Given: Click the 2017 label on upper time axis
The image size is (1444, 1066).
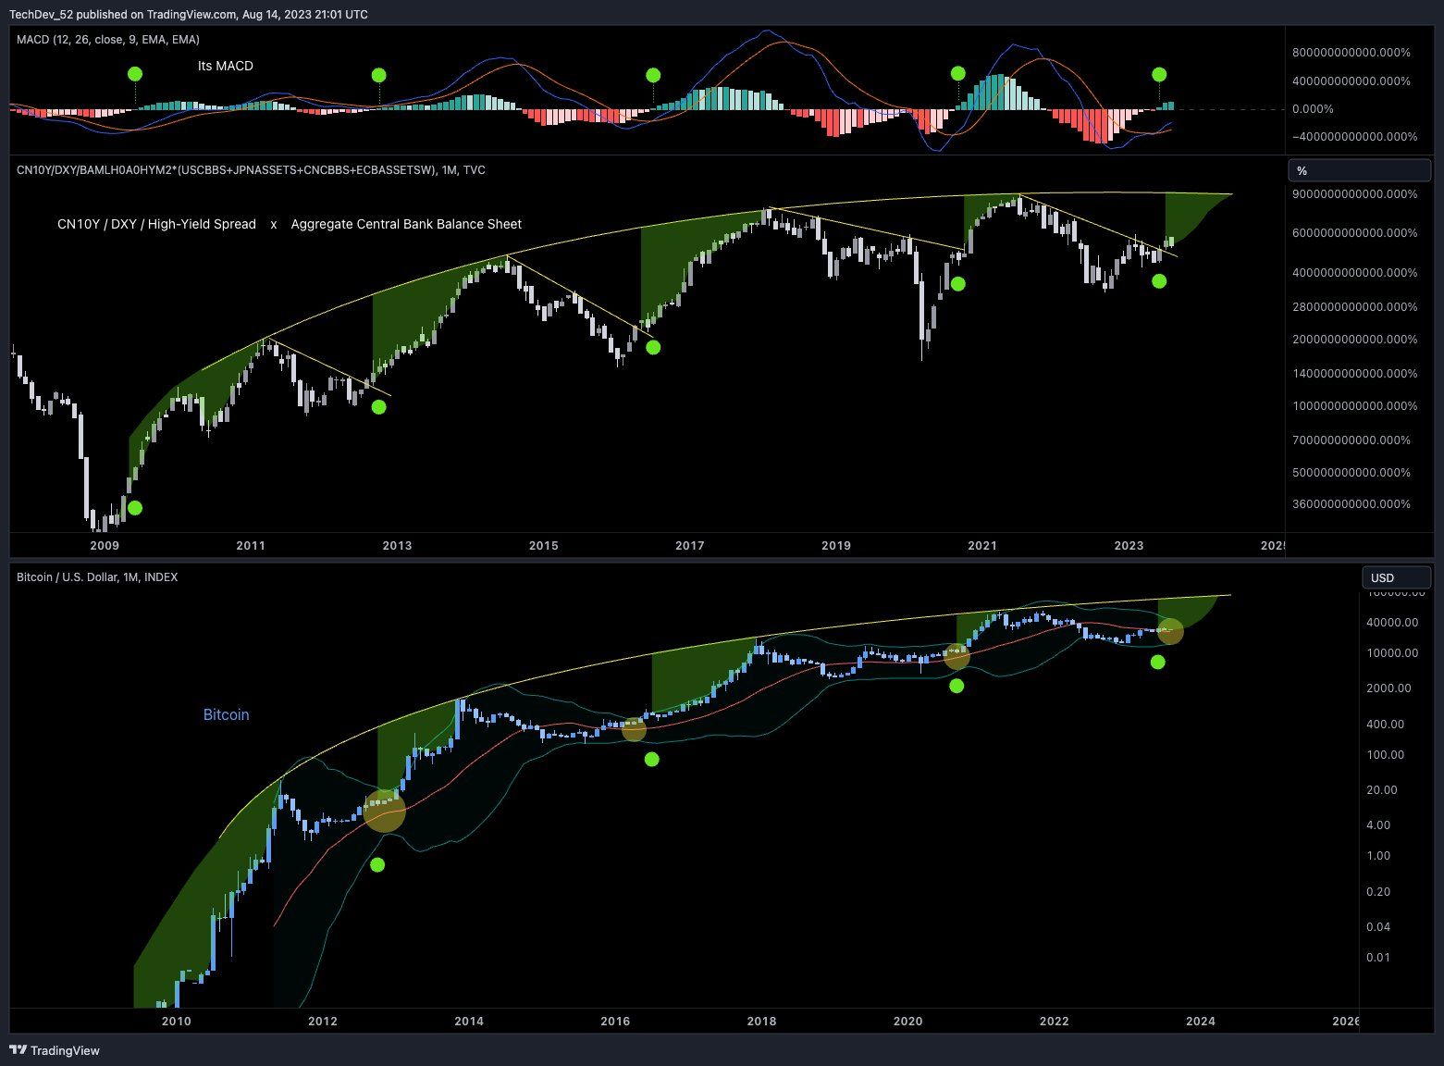Looking at the screenshot, I should pyautogui.click(x=690, y=545).
